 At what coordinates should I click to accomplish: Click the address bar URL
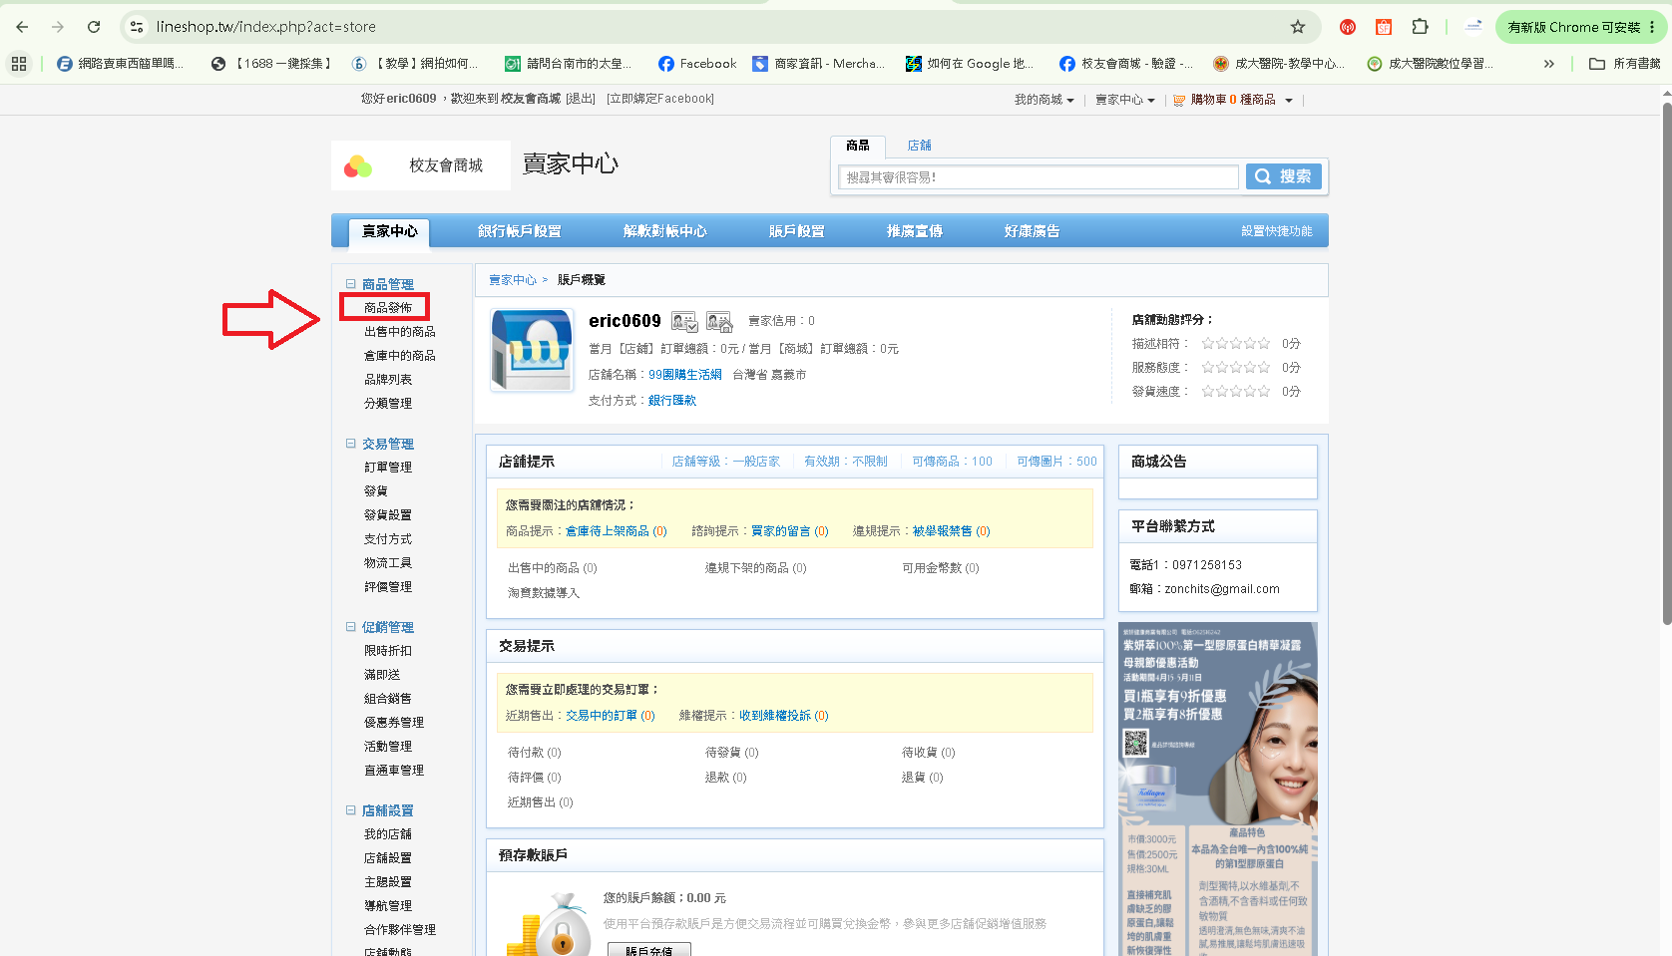point(265,27)
